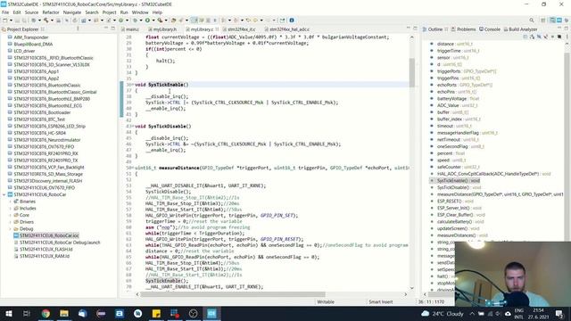571x321 pixels.
Task: Fold the SysTickDisable function in the editor
Action: point(133,127)
